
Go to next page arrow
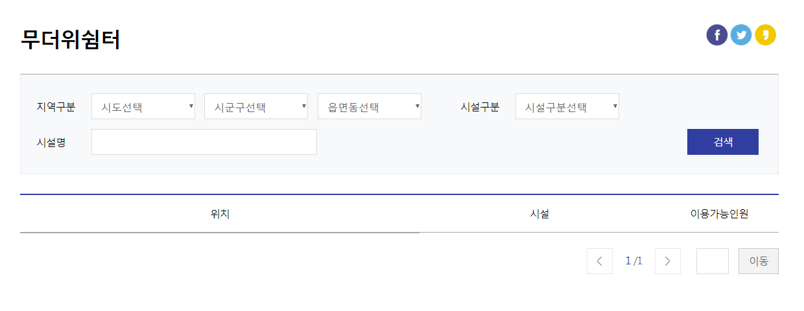point(668,261)
